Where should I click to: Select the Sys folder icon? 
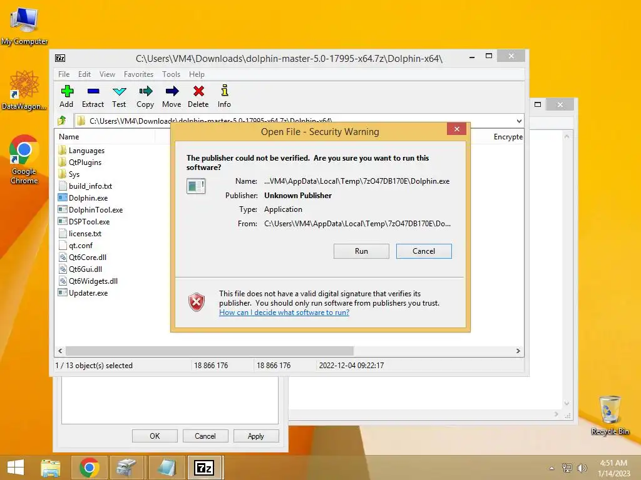tap(63, 174)
